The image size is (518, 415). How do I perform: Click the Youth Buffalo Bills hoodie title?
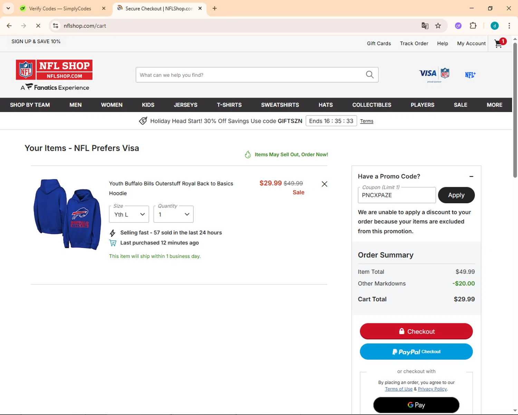pos(171,188)
